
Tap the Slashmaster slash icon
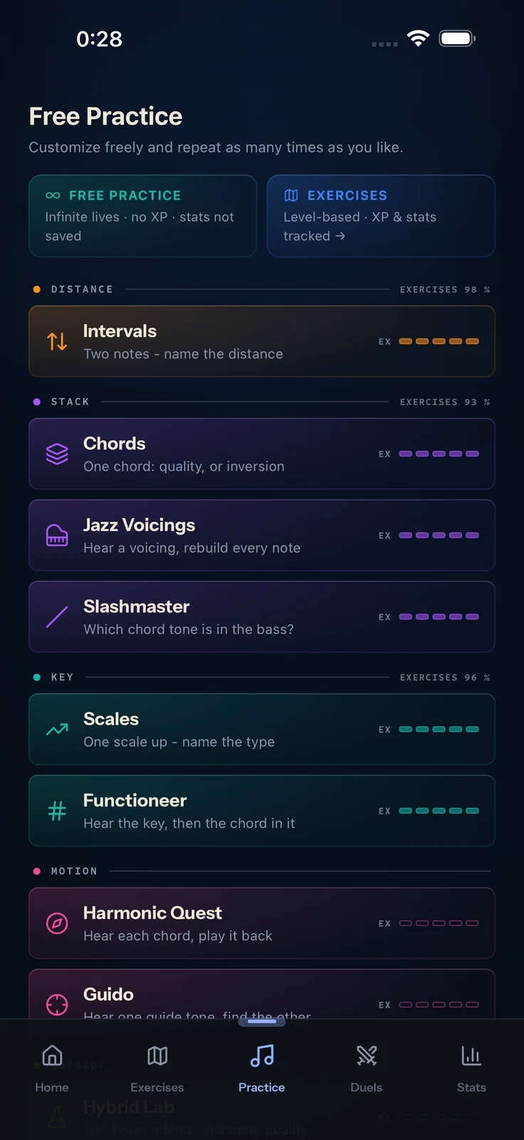pyautogui.click(x=57, y=616)
